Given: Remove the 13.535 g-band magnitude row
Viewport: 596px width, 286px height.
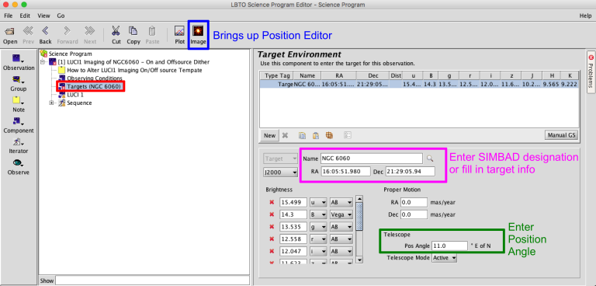Looking at the screenshot, I should [272, 227].
